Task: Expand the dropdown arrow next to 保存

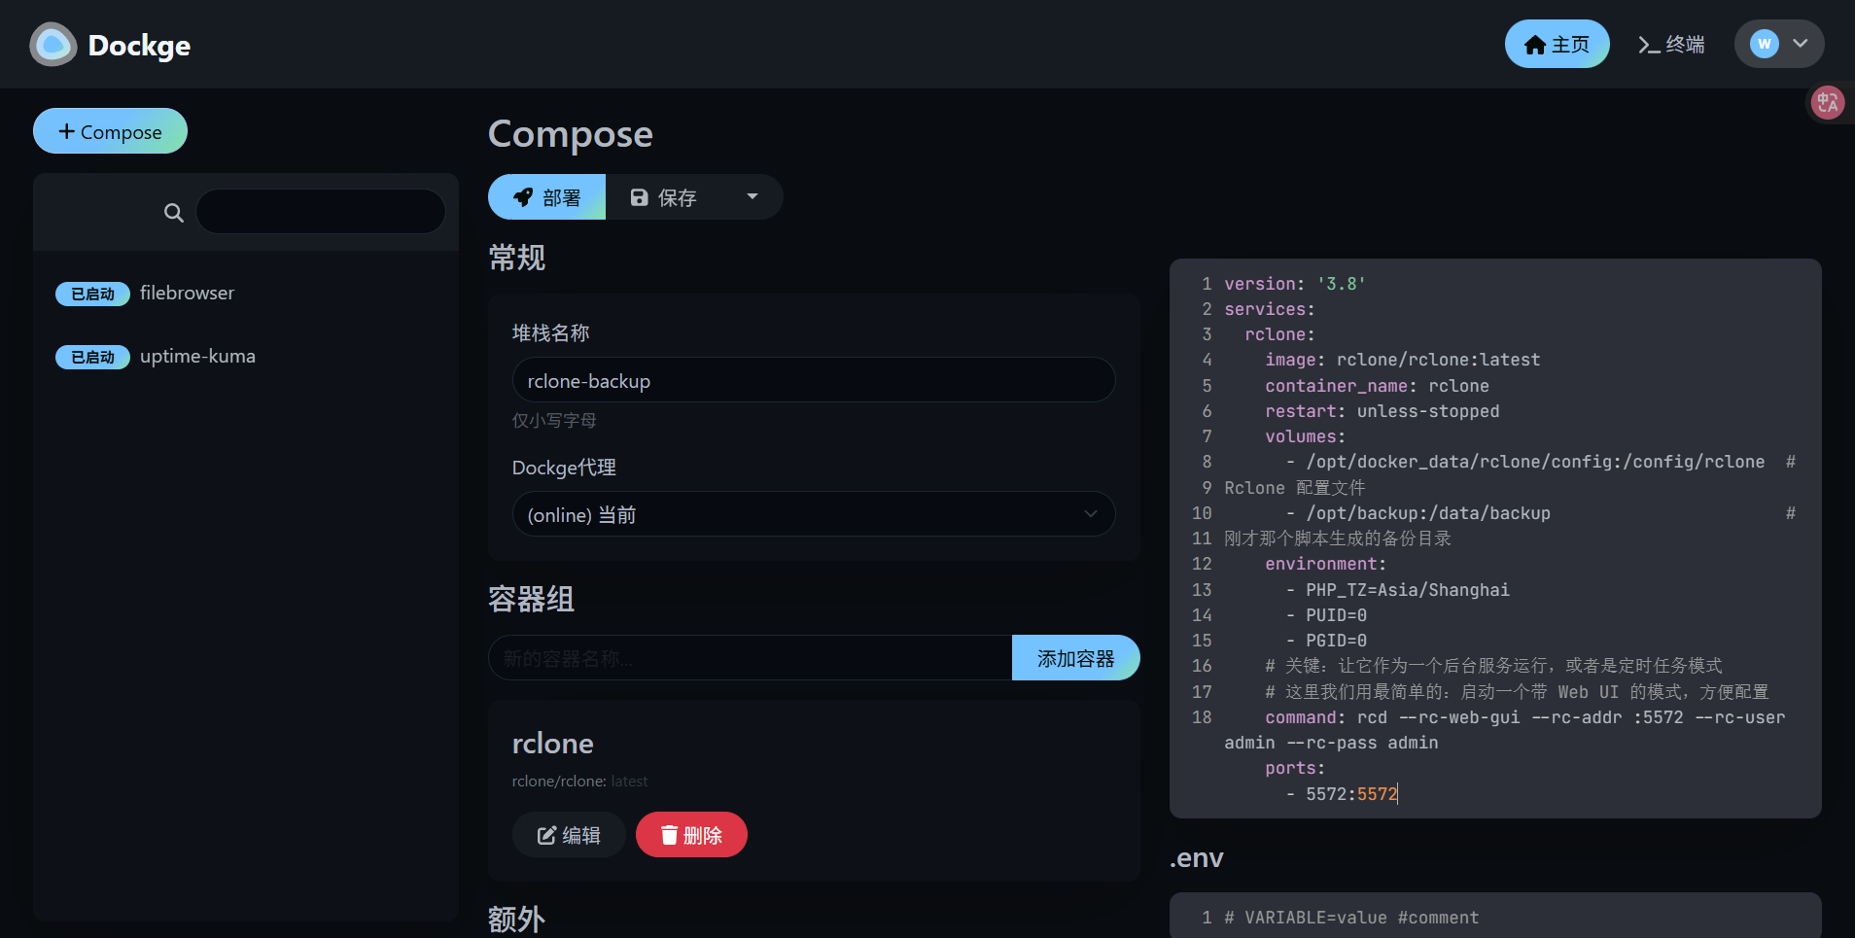Action: click(752, 197)
